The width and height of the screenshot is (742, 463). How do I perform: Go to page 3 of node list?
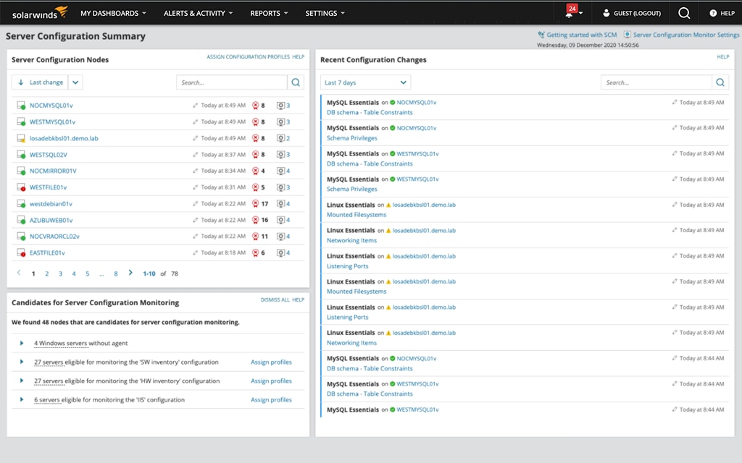[59, 273]
